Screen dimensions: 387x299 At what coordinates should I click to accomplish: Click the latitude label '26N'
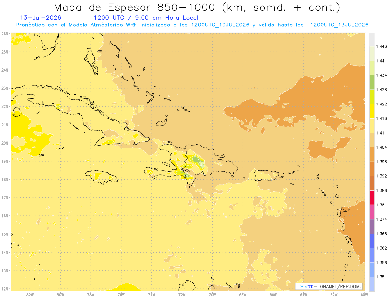[5, 34]
